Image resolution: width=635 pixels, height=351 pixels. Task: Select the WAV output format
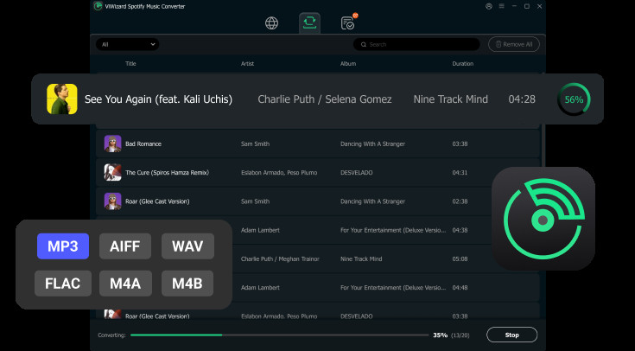coord(187,246)
